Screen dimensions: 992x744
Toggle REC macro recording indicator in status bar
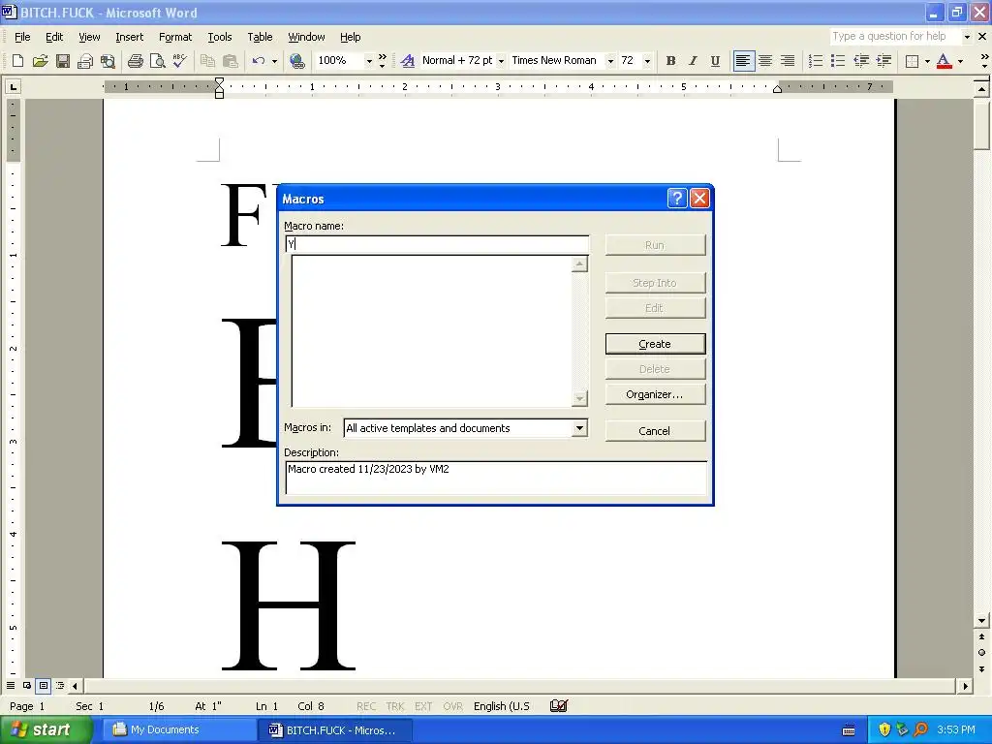[x=365, y=706]
